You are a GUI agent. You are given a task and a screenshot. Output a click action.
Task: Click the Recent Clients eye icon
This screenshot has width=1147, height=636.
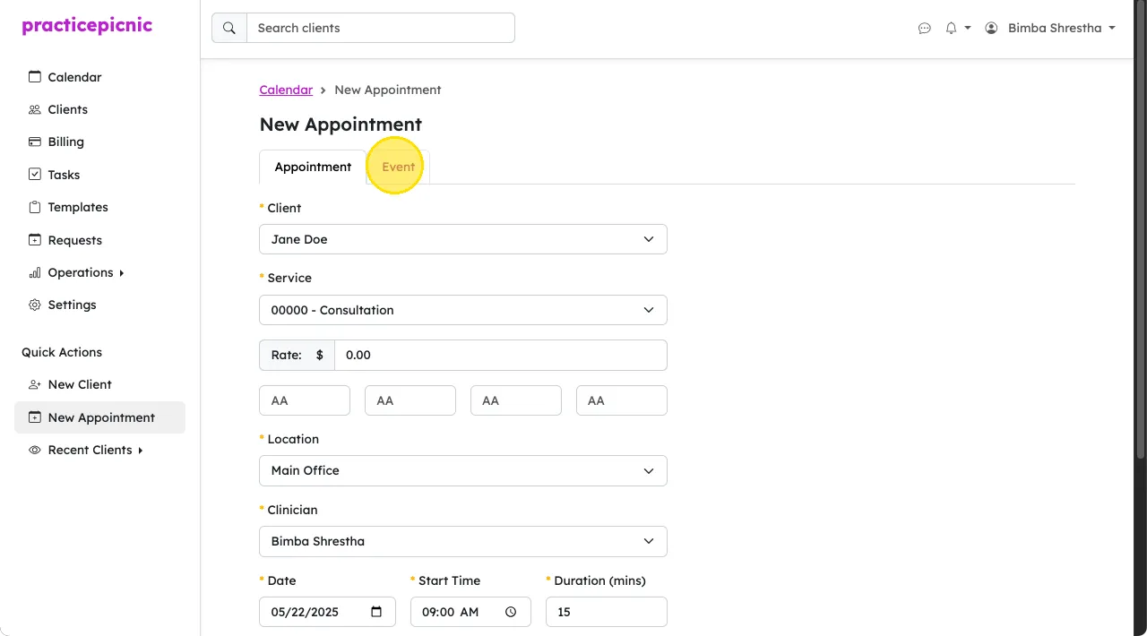[x=35, y=450]
